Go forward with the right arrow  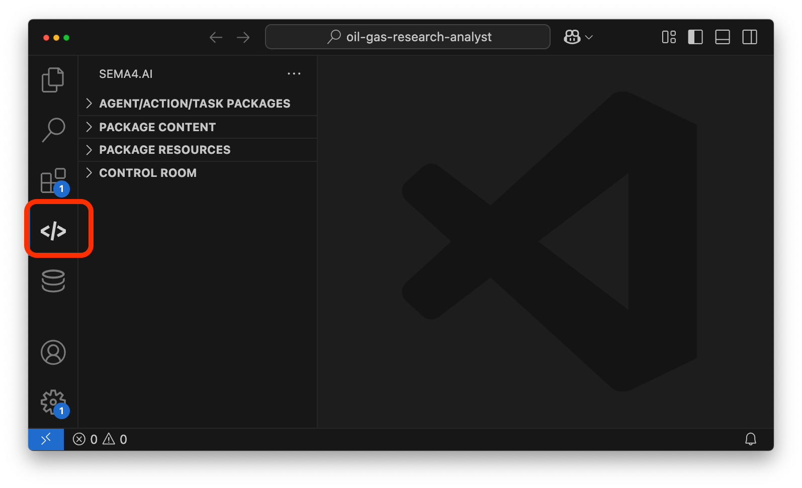[x=243, y=37]
